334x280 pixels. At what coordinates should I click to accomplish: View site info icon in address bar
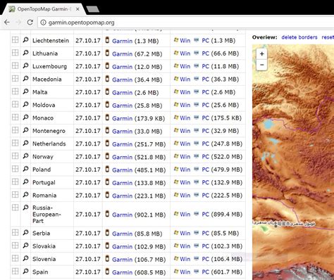(x=43, y=23)
